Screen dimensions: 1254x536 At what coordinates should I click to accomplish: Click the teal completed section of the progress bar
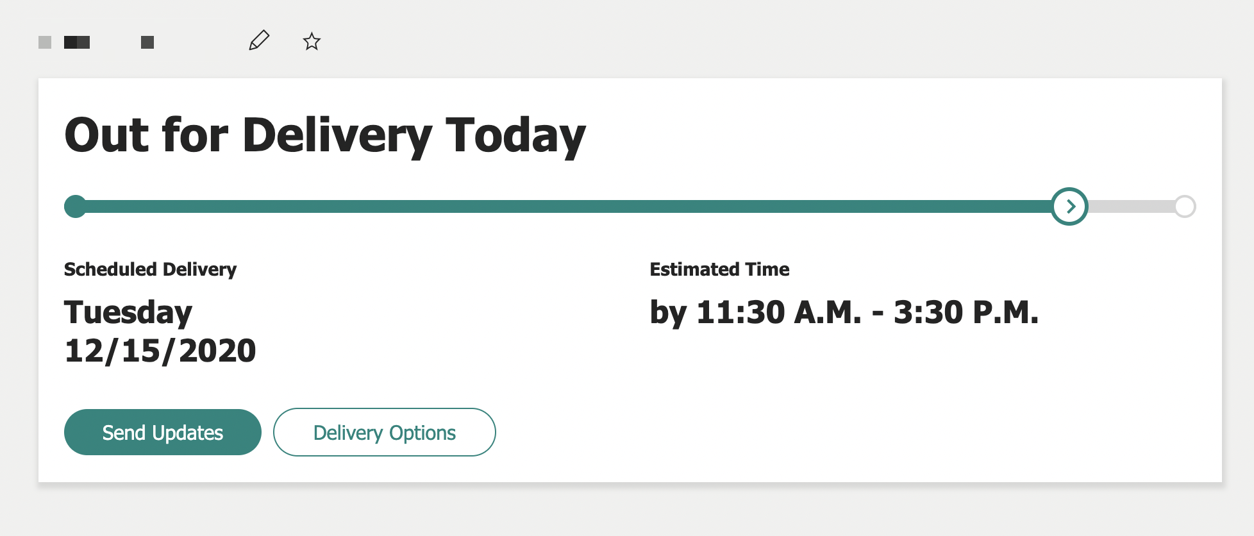(x=564, y=206)
